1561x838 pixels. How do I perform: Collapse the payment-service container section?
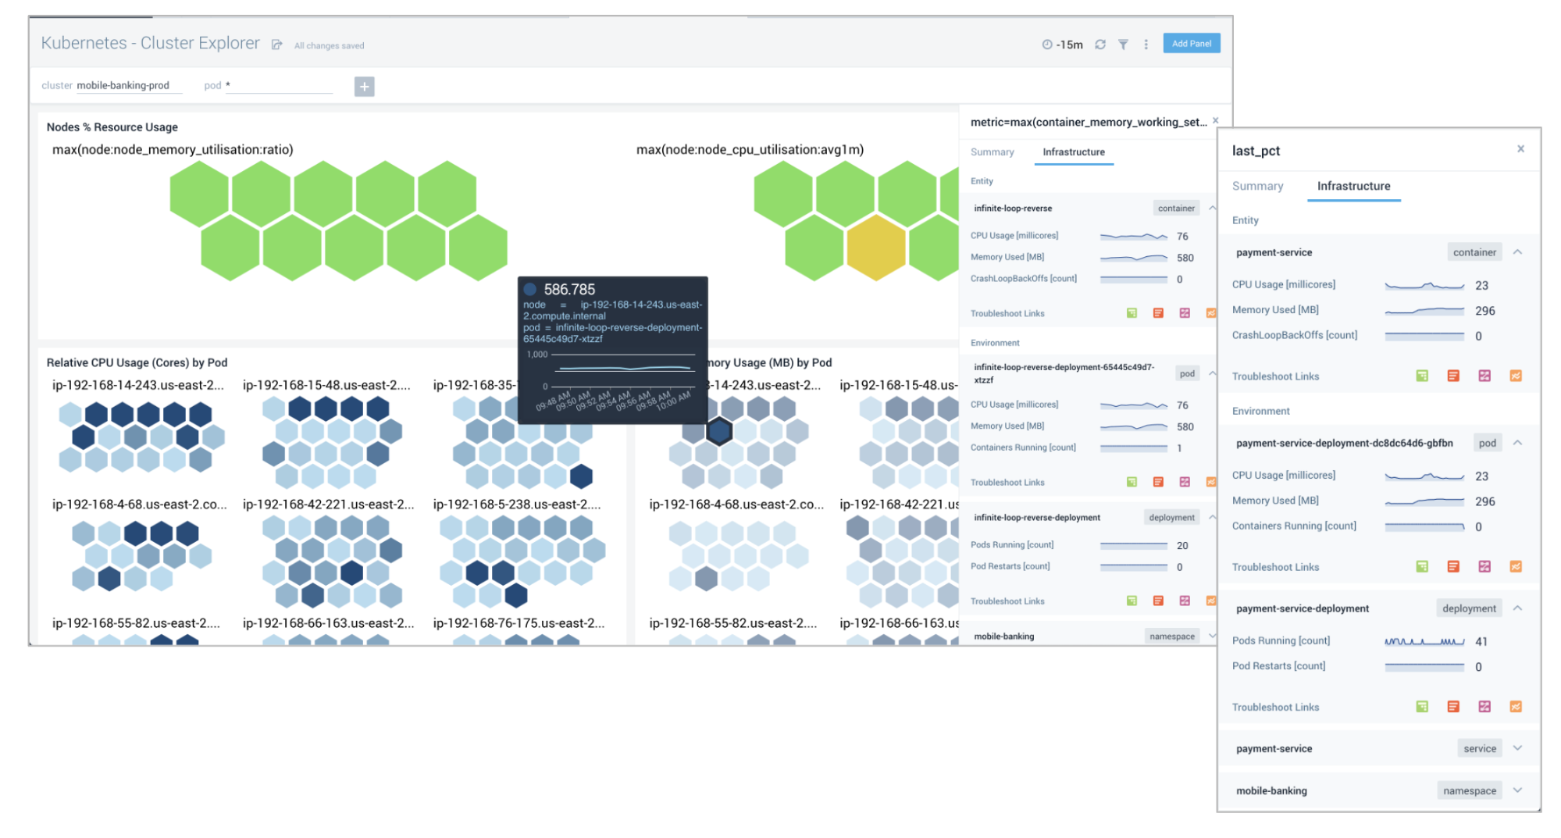click(1517, 251)
